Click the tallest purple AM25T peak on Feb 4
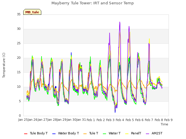 pos(120,22)
